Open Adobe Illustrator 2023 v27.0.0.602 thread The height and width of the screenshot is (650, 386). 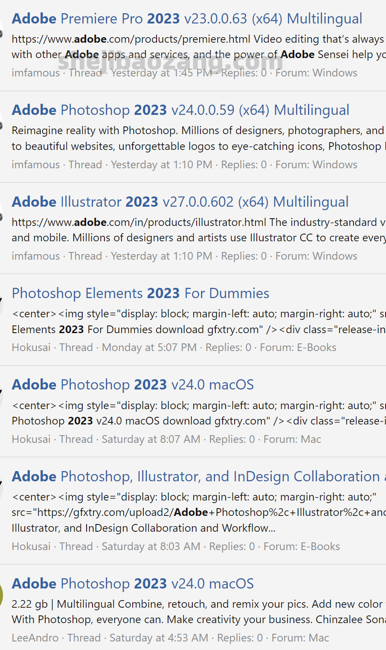point(180,202)
